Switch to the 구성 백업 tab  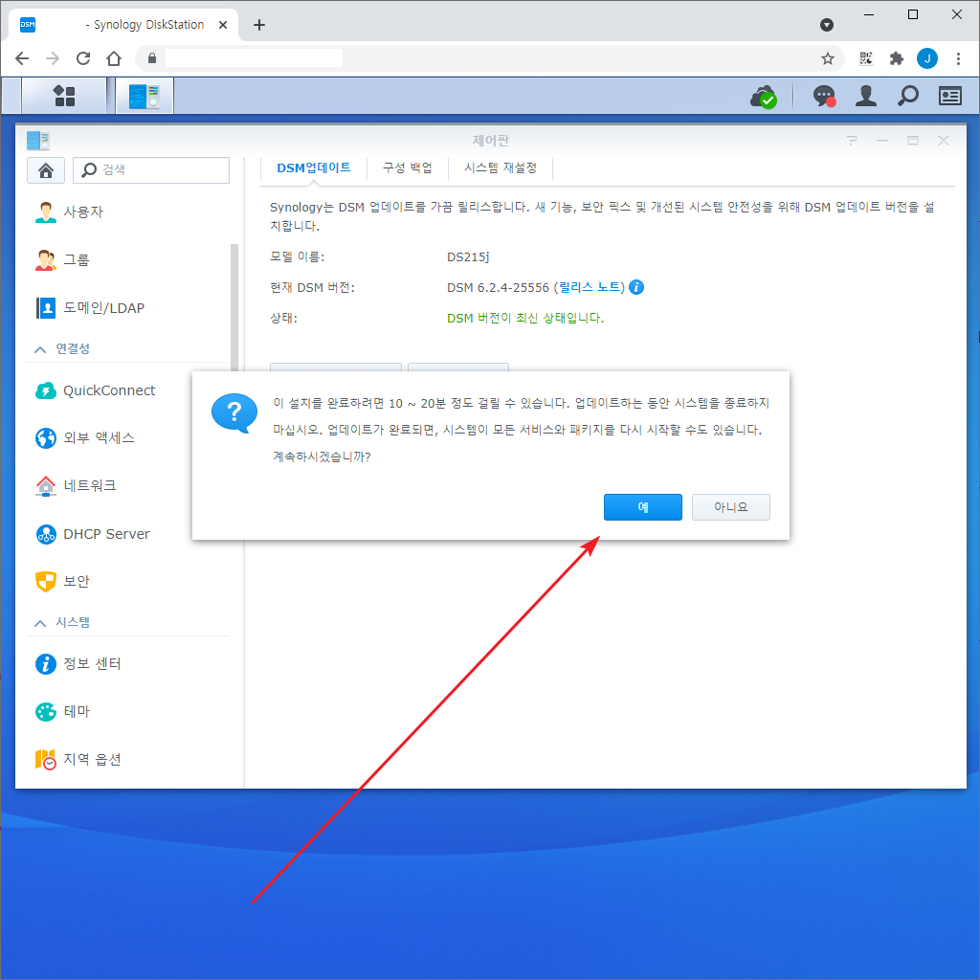click(x=407, y=168)
